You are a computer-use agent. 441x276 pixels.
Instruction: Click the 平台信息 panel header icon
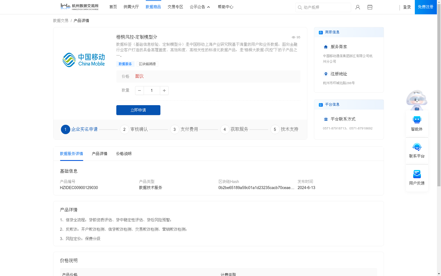(321, 105)
